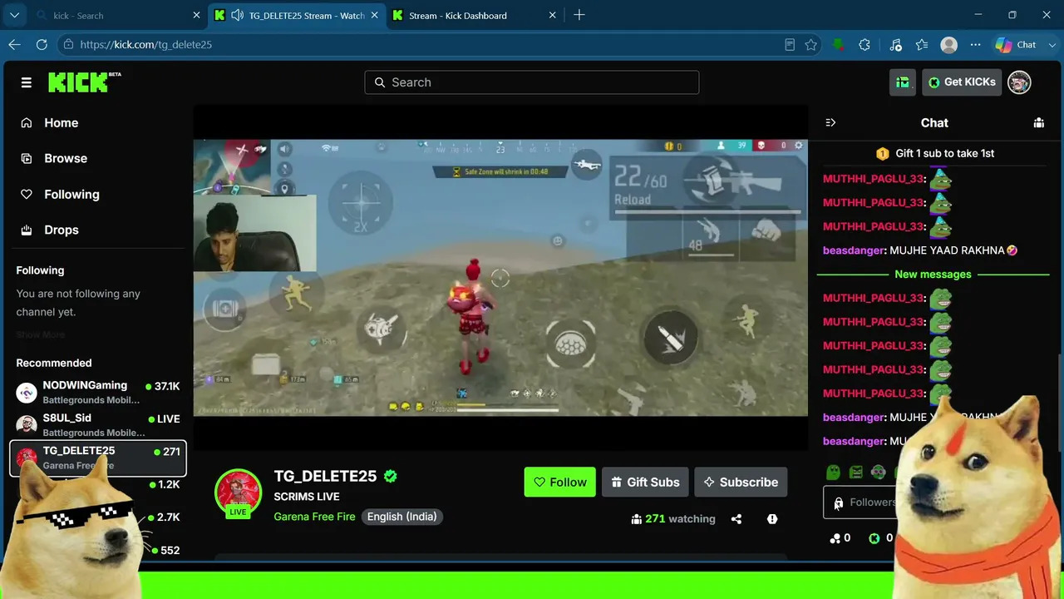Add this page to favorites
Image resolution: width=1064 pixels, height=599 pixels.
(811, 45)
